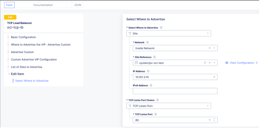
Task: Click the IP Address info icon
Action: pos(148,71)
